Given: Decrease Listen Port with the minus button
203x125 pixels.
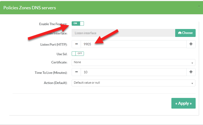Looking at the screenshot, I should click(x=76, y=44).
